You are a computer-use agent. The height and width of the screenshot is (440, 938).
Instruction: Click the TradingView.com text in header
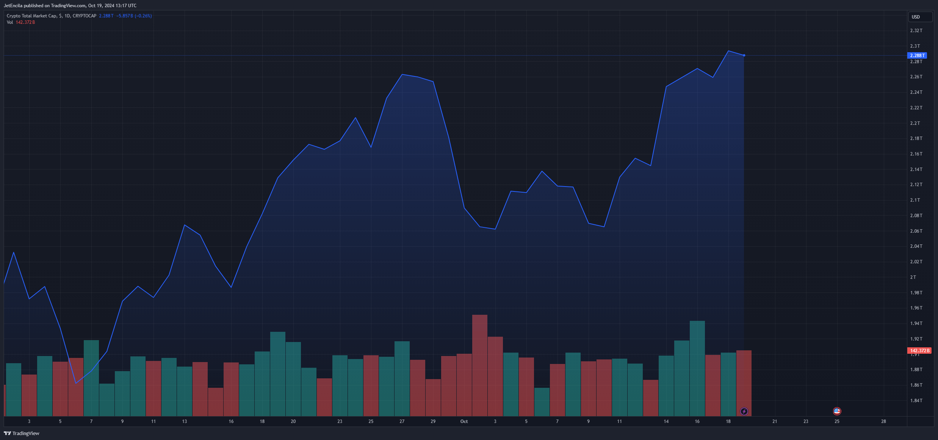tap(68, 6)
